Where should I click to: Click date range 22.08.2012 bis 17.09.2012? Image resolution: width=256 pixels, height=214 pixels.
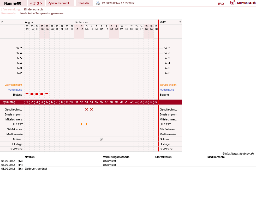pyautogui.click(x=118, y=3)
